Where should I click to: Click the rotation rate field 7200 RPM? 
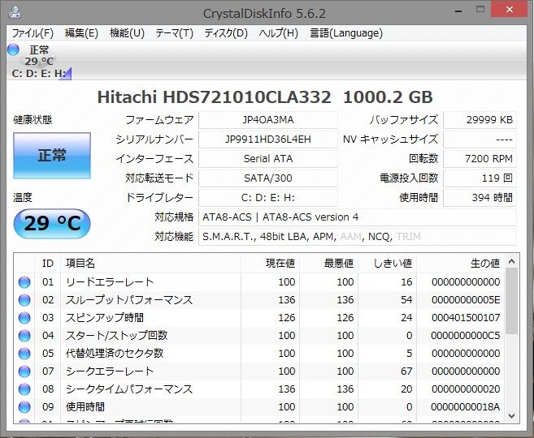click(x=480, y=159)
